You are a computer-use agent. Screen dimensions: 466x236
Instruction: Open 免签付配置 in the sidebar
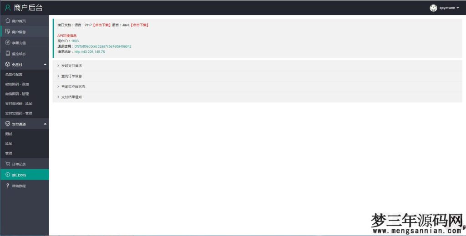click(x=14, y=74)
